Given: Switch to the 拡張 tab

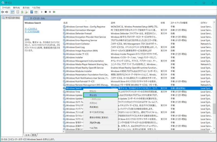Looking at the screenshot, I should 27,135.
